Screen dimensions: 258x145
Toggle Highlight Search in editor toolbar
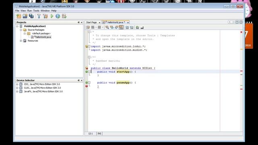point(121,27)
